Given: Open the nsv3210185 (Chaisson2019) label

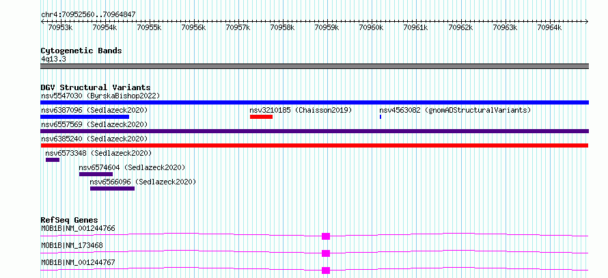Looking at the screenshot, I should pyautogui.click(x=301, y=110).
